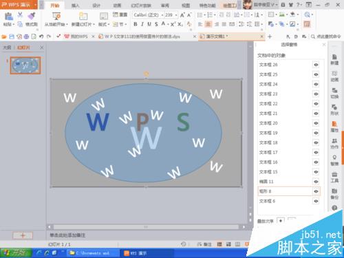Select slide 1 thumbnail
344x258 pixels.
[x=25, y=65]
